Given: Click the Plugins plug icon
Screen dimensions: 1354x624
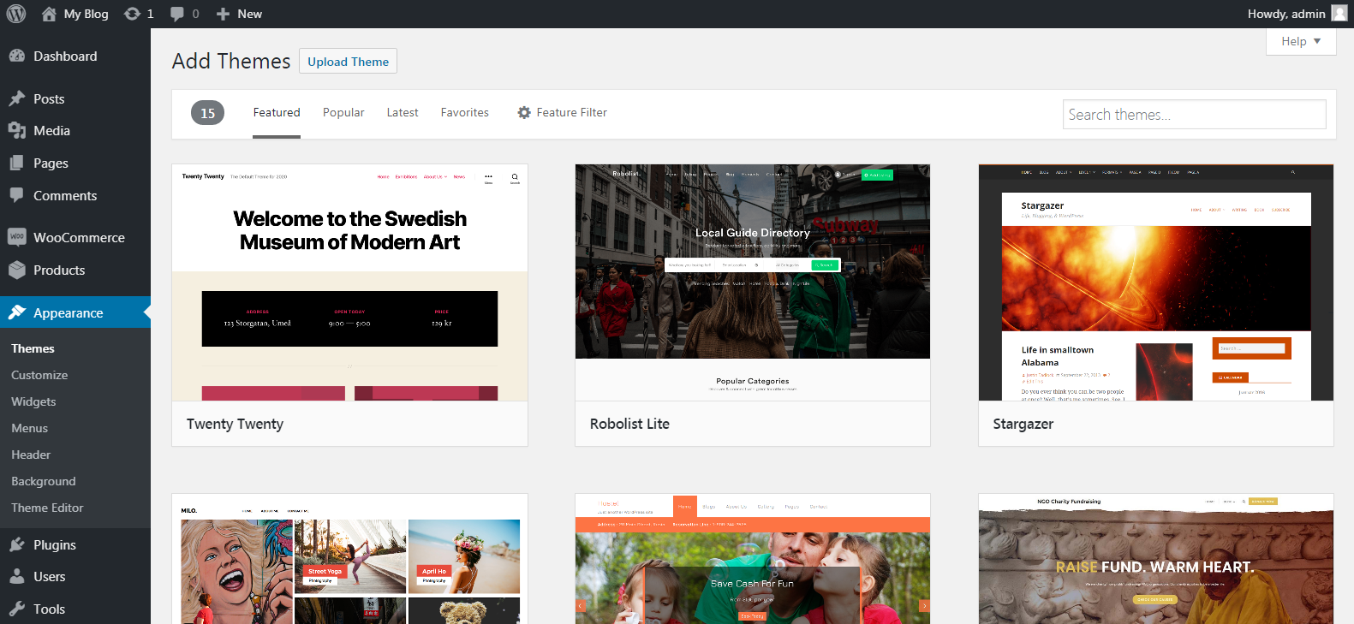Looking at the screenshot, I should click(x=17, y=544).
